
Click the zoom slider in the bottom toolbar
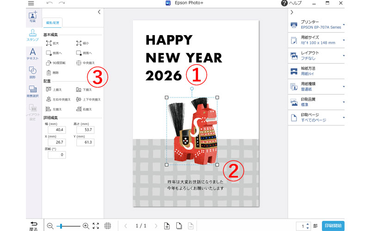click(67, 226)
